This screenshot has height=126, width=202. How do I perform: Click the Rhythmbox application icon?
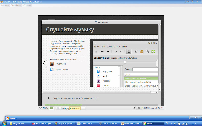52,64
